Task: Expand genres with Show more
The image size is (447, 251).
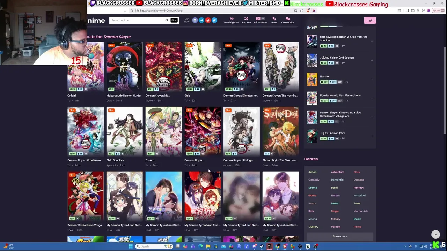Action: click(340, 236)
